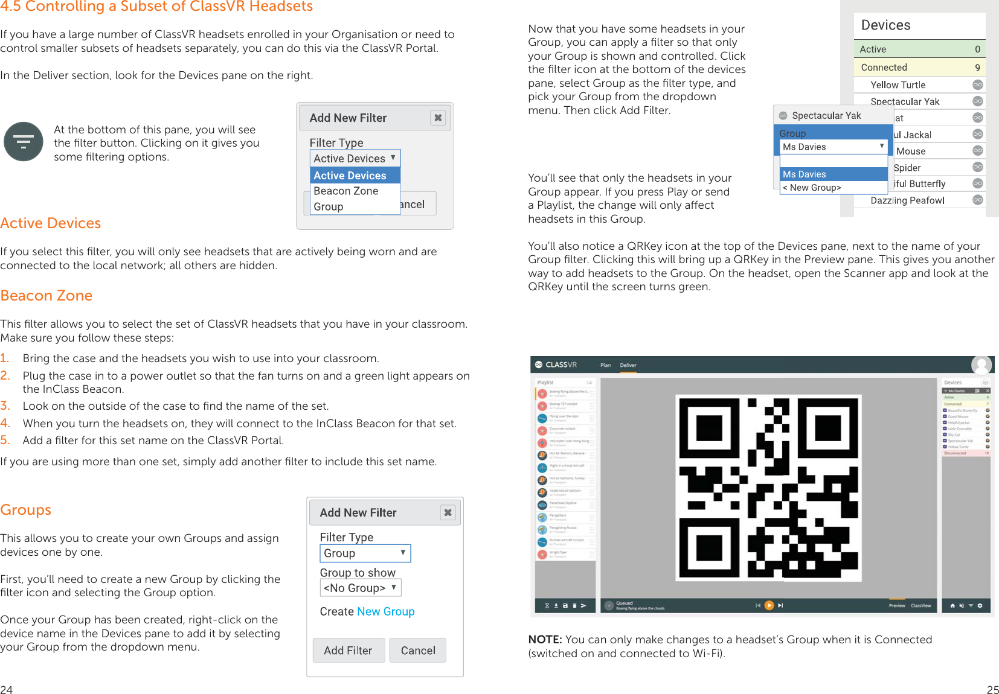Click the next track control
The height and width of the screenshot is (694, 999).
coord(780,605)
